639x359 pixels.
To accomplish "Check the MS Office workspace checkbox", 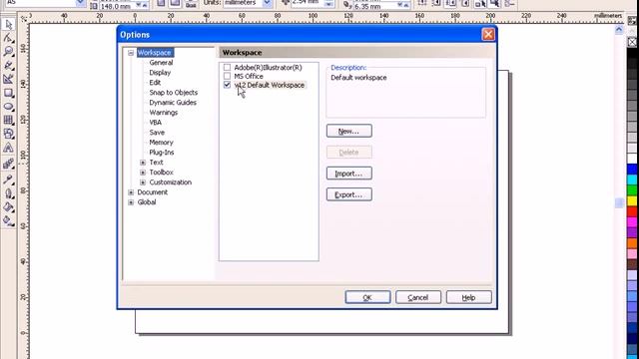I will tap(227, 76).
